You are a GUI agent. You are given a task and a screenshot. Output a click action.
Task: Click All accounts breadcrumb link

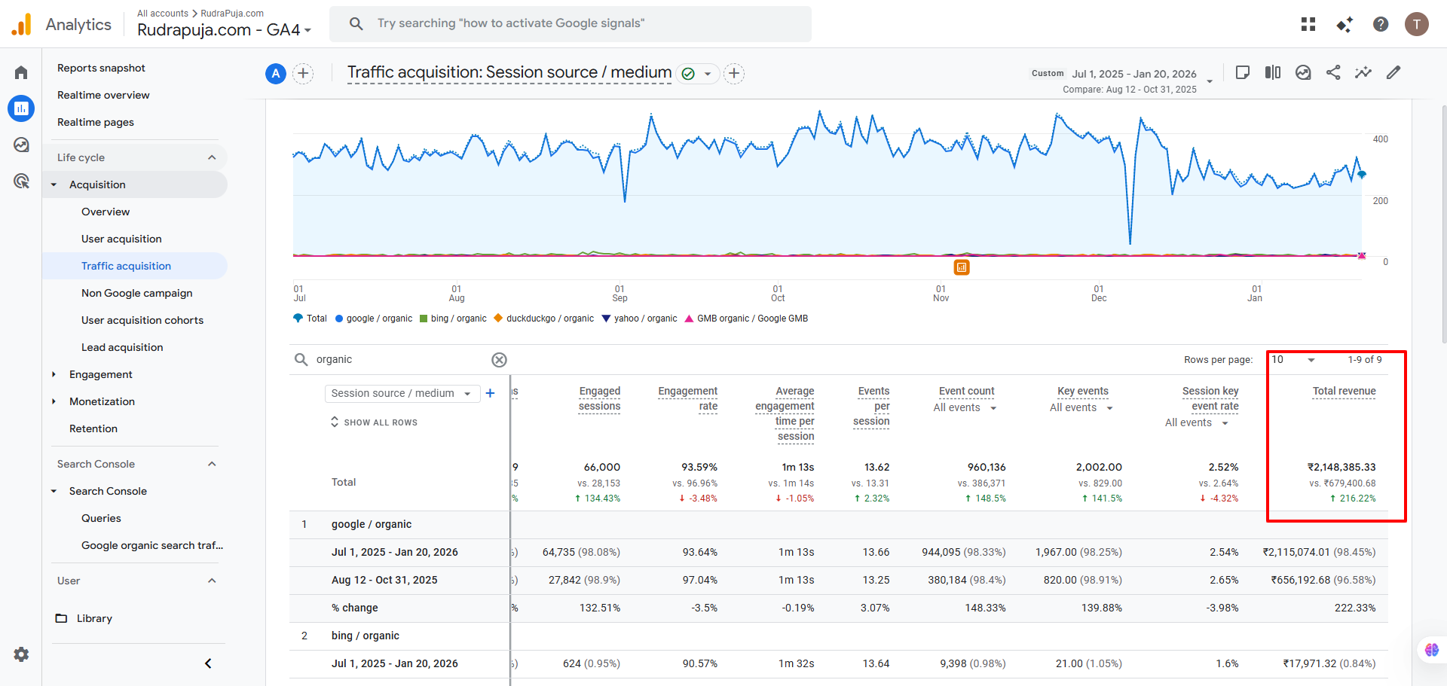pyautogui.click(x=163, y=14)
